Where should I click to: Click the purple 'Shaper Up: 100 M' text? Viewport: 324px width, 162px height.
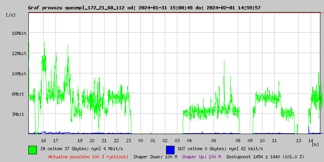coord(201,157)
